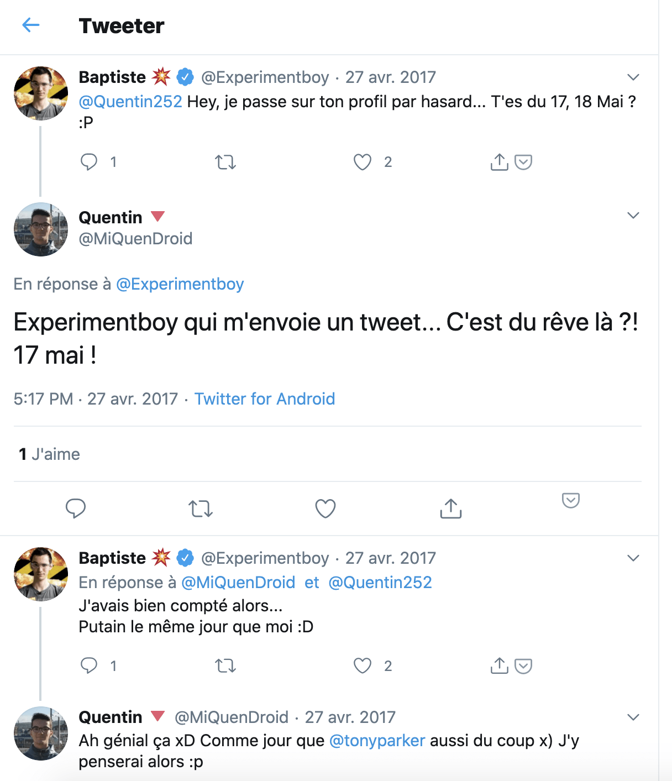672x781 pixels.
Task: Reply to Baptiste's "J'avais bien compté" tweet
Action: pos(89,665)
